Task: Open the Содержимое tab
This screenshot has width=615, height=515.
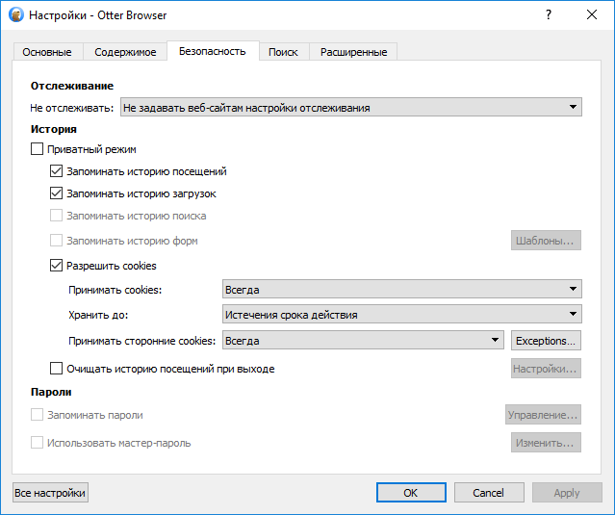Action: click(124, 52)
